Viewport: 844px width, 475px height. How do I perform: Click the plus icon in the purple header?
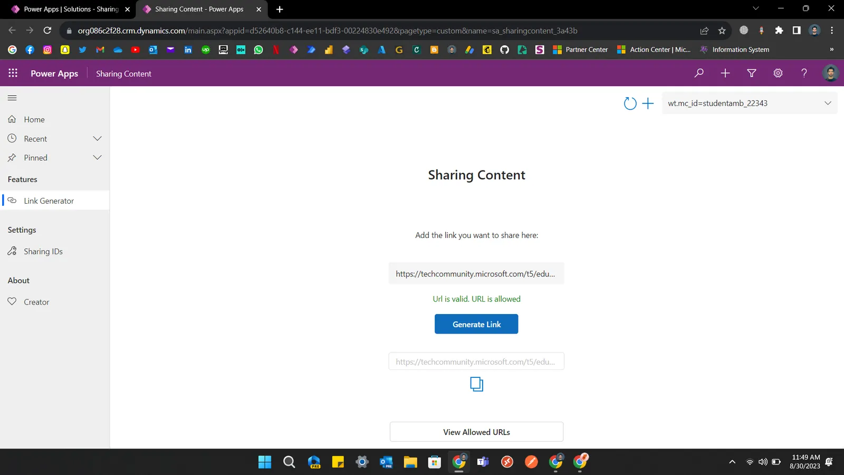(725, 73)
